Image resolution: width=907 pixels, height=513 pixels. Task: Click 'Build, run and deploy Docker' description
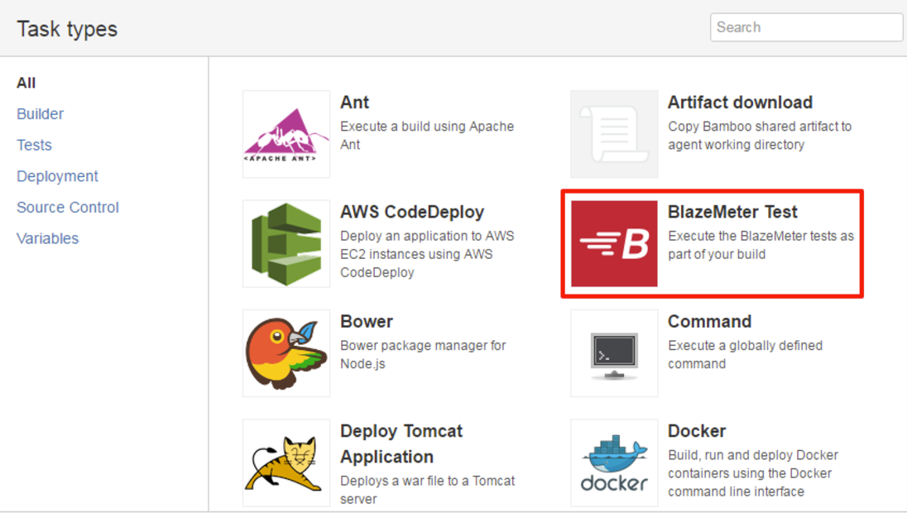pos(753,473)
